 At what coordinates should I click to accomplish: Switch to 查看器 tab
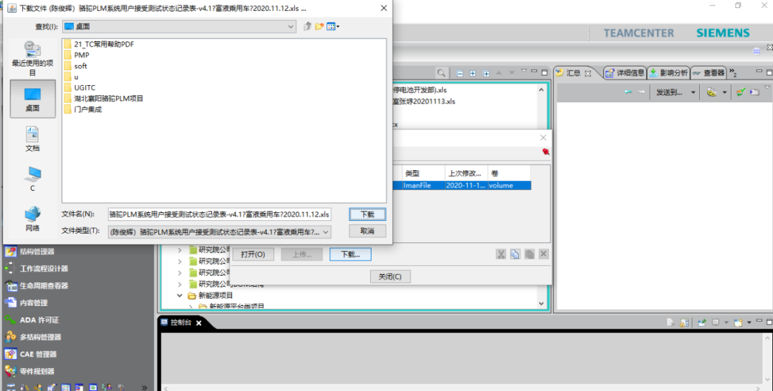(709, 73)
